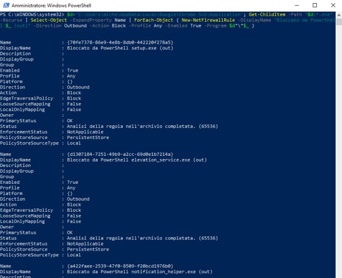Screen dimensions: 342x278
Task: Click the 'New-NetFirewallRule' command text
Action: pos(208,20)
